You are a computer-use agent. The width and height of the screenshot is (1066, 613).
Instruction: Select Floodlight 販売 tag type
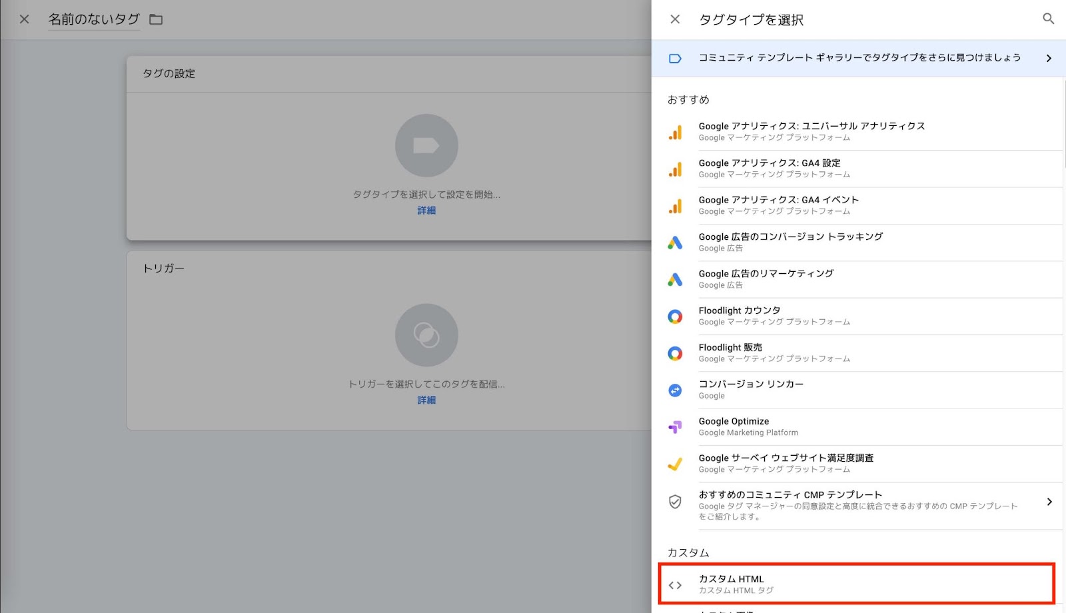click(x=858, y=353)
